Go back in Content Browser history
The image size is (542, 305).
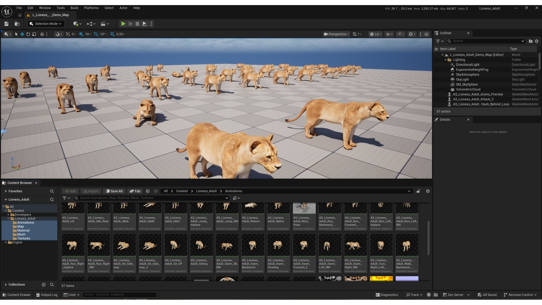coord(148,191)
